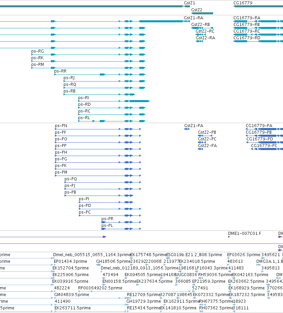Select the GstZ2 gene label
This screenshot has width=283, height=313.
pyautogui.click(x=197, y=10)
